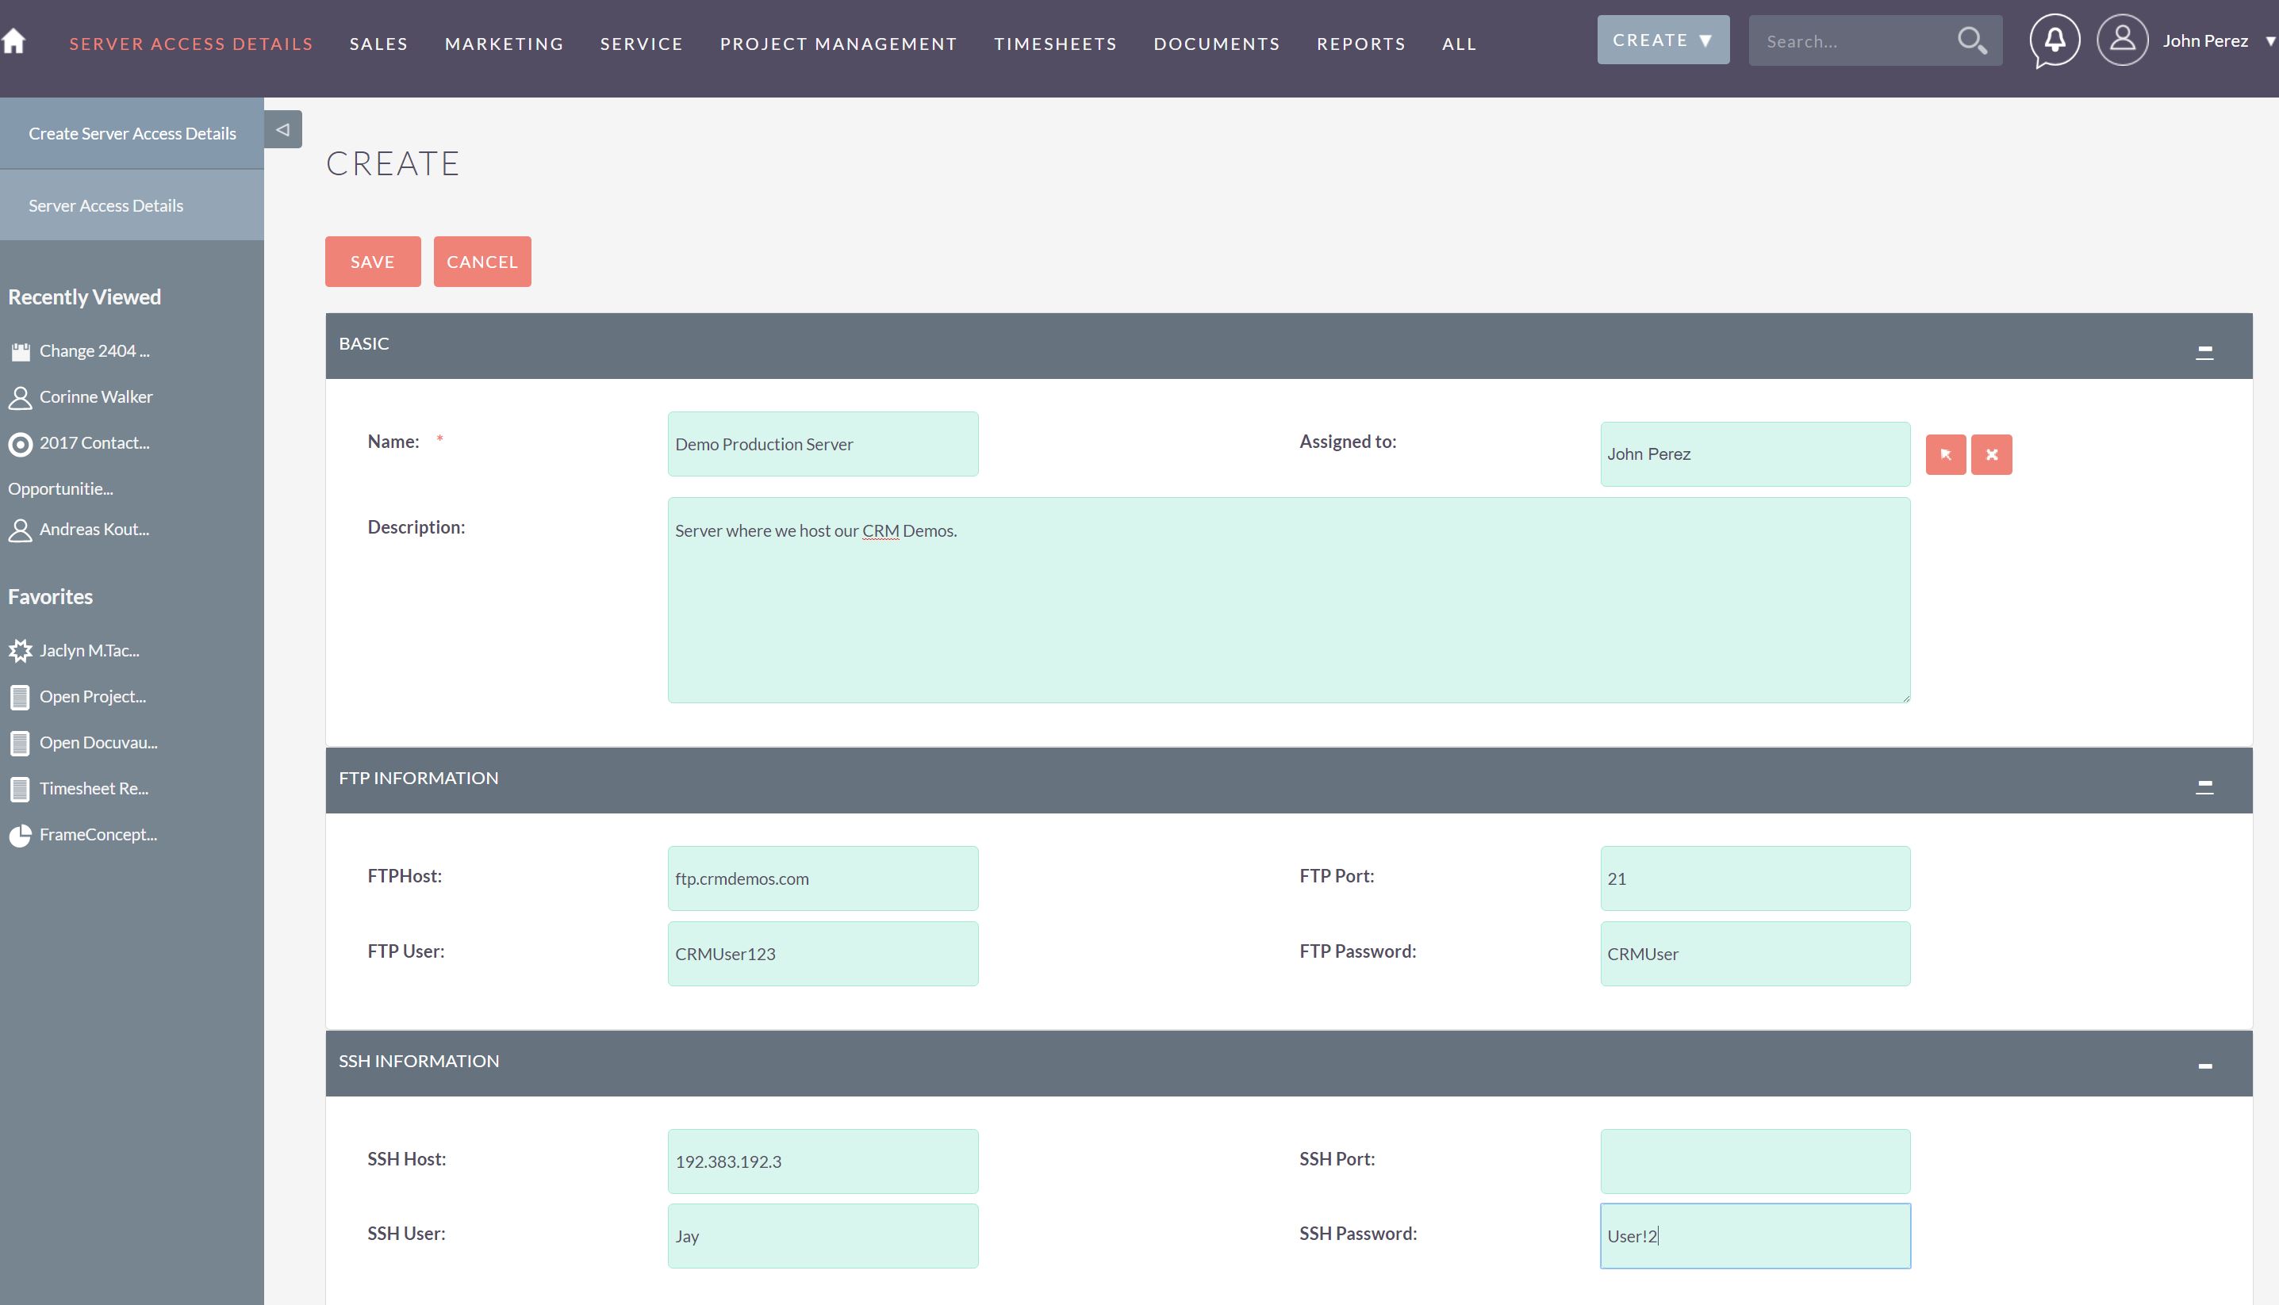Open favorite FrameConcept item
This screenshot has width=2279, height=1305.
tap(98, 834)
